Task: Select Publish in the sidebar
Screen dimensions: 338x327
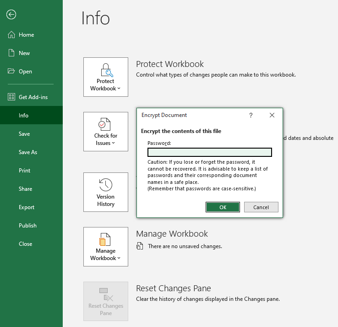Action: coord(27,226)
